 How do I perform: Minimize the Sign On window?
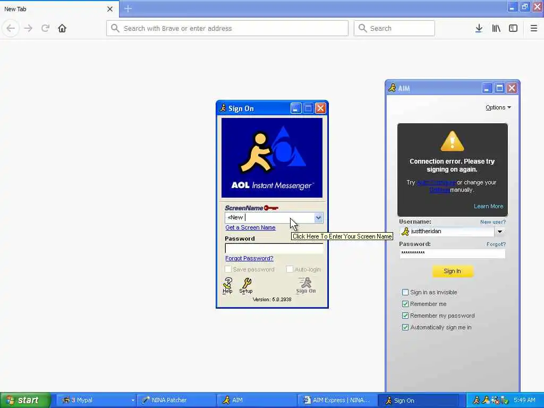pos(295,108)
